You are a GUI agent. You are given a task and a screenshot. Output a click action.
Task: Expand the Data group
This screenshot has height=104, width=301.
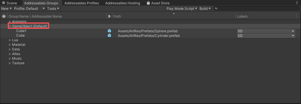pos(10,49)
